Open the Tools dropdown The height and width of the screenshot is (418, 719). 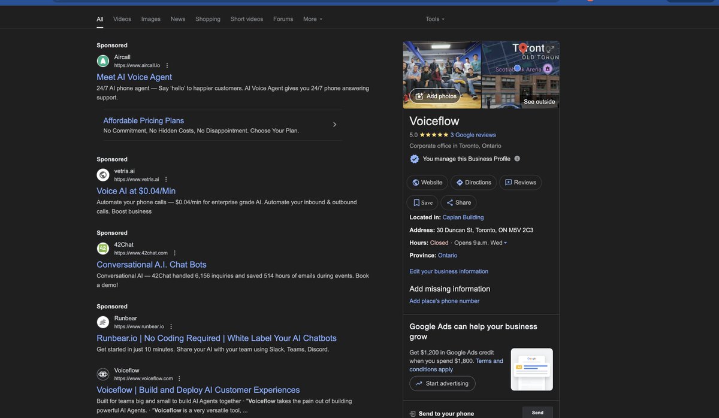435,19
